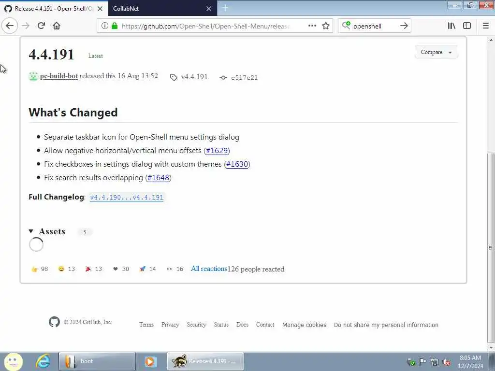Viewport: 495px width, 371px height.
Task: Open a new tab with the plus
Action: point(225,8)
